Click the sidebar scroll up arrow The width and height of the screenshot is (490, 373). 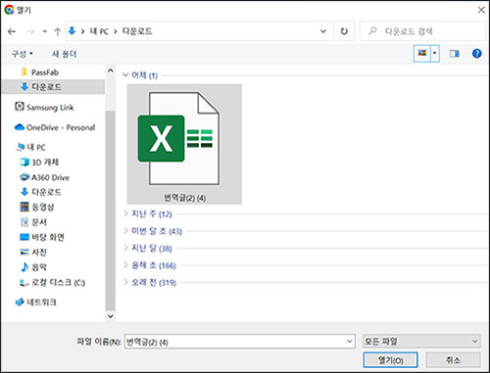pyautogui.click(x=111, y=70)
